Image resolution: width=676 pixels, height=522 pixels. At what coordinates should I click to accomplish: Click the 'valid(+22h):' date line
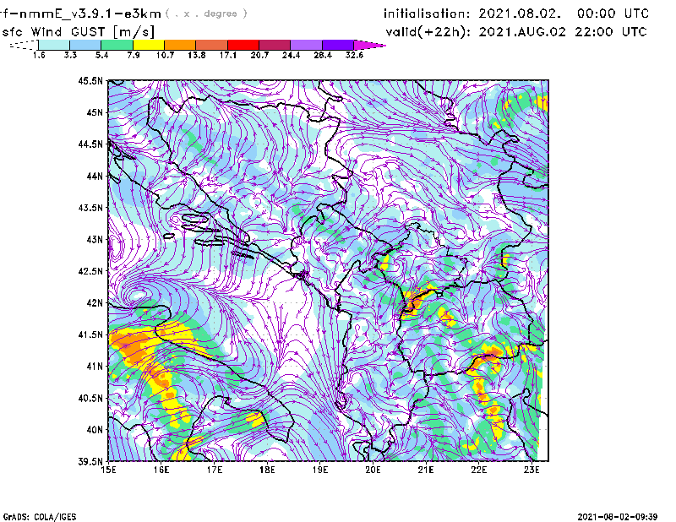(x=516, y=32)
